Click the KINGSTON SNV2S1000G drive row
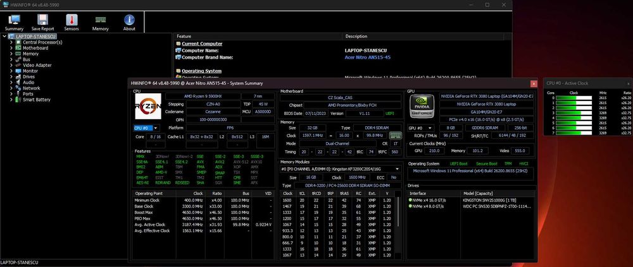Image resolution: width=633 pixels, height=267 pixels. 472,200
